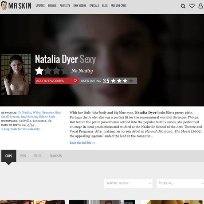The width and height of the screenshot is (204, 204).
Task: Open the Browse menu
Action: [x=52, y=6]
